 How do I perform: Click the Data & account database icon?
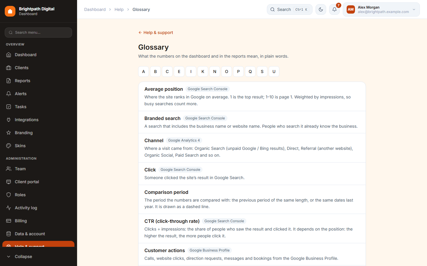tap(9, 234)
